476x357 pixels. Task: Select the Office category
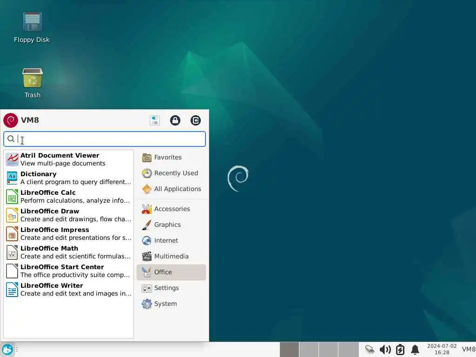[x=171, y=272]
